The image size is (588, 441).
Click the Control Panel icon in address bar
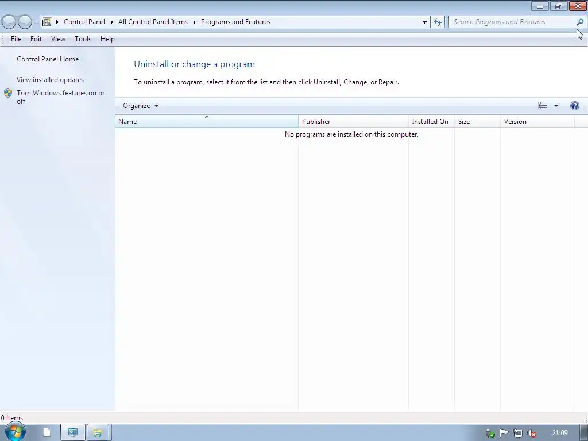click(47, 22)
